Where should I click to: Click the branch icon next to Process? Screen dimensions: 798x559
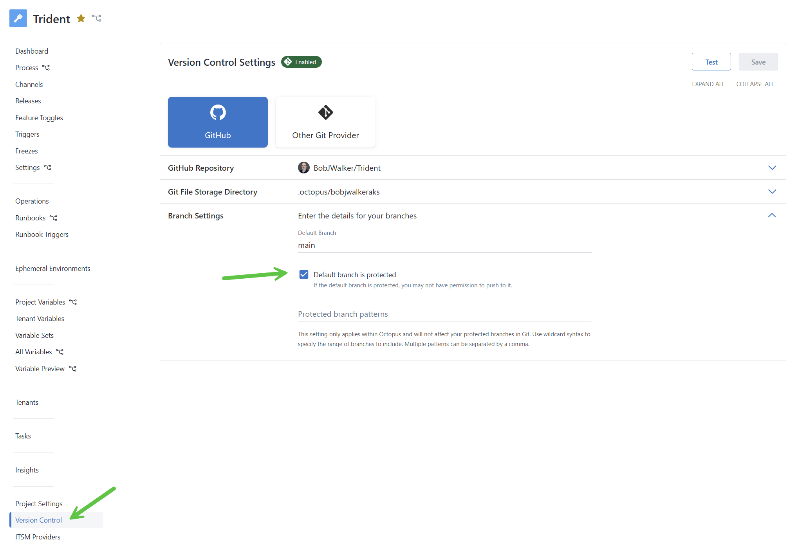pyautogui.click(x=46, y=67)
